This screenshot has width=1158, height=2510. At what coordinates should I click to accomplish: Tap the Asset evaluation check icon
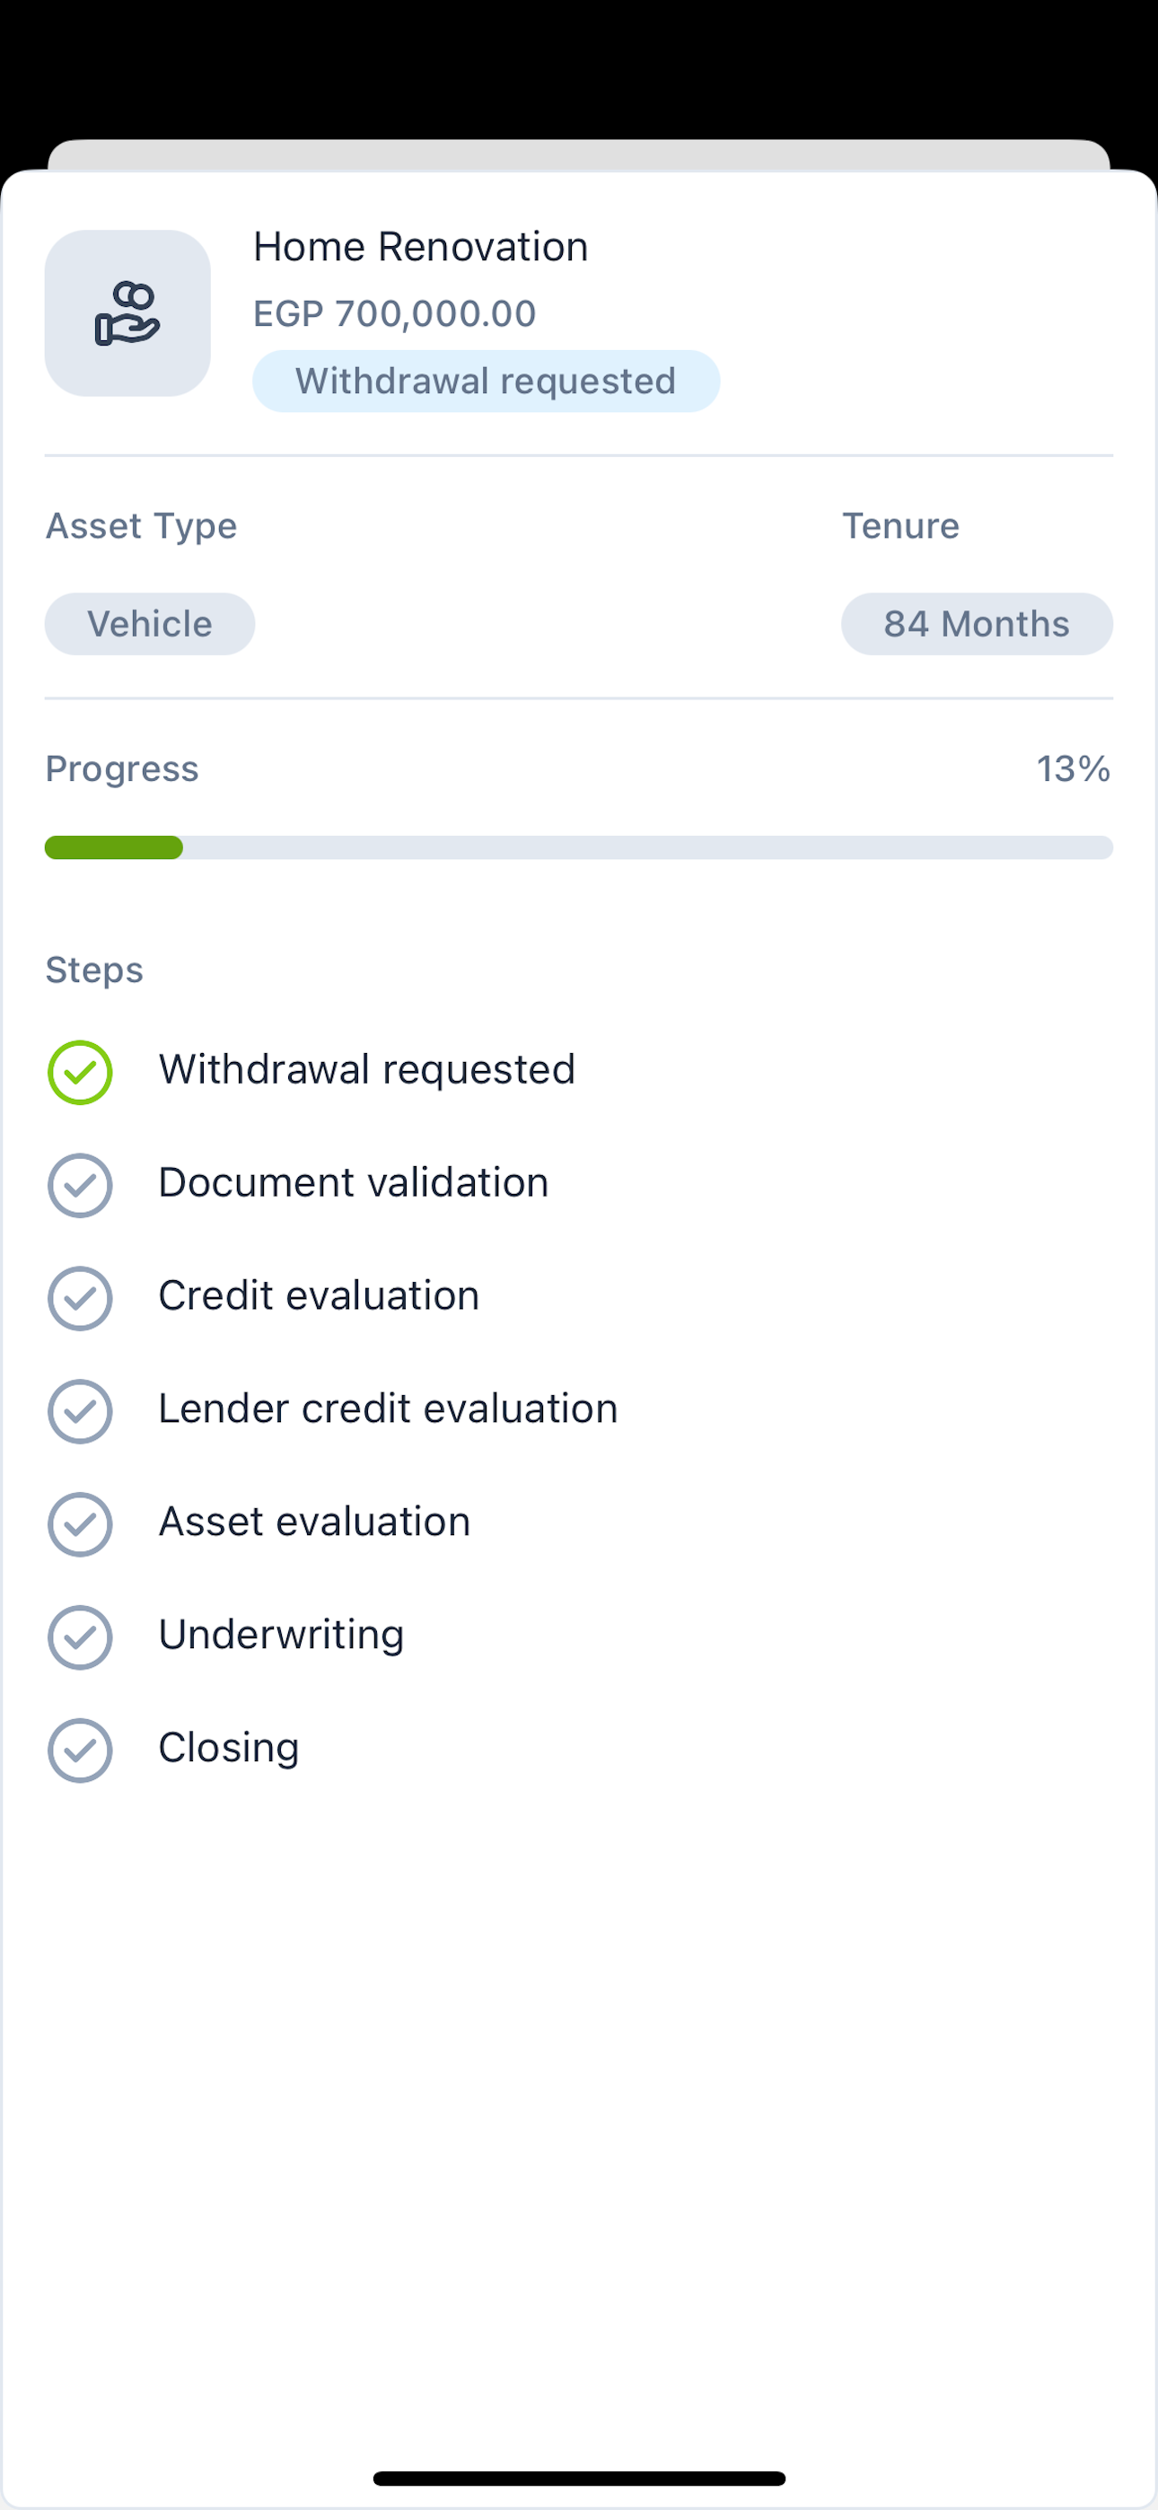coord(80,1524)
